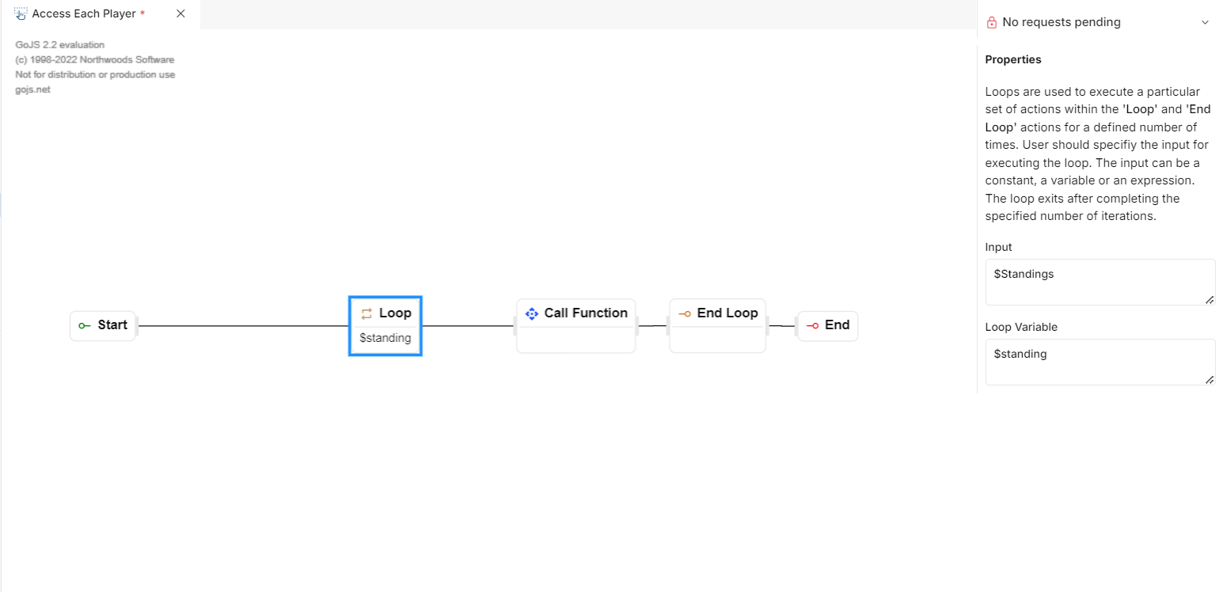
Task: Click the red End node icon
Action: pos(812,325)
